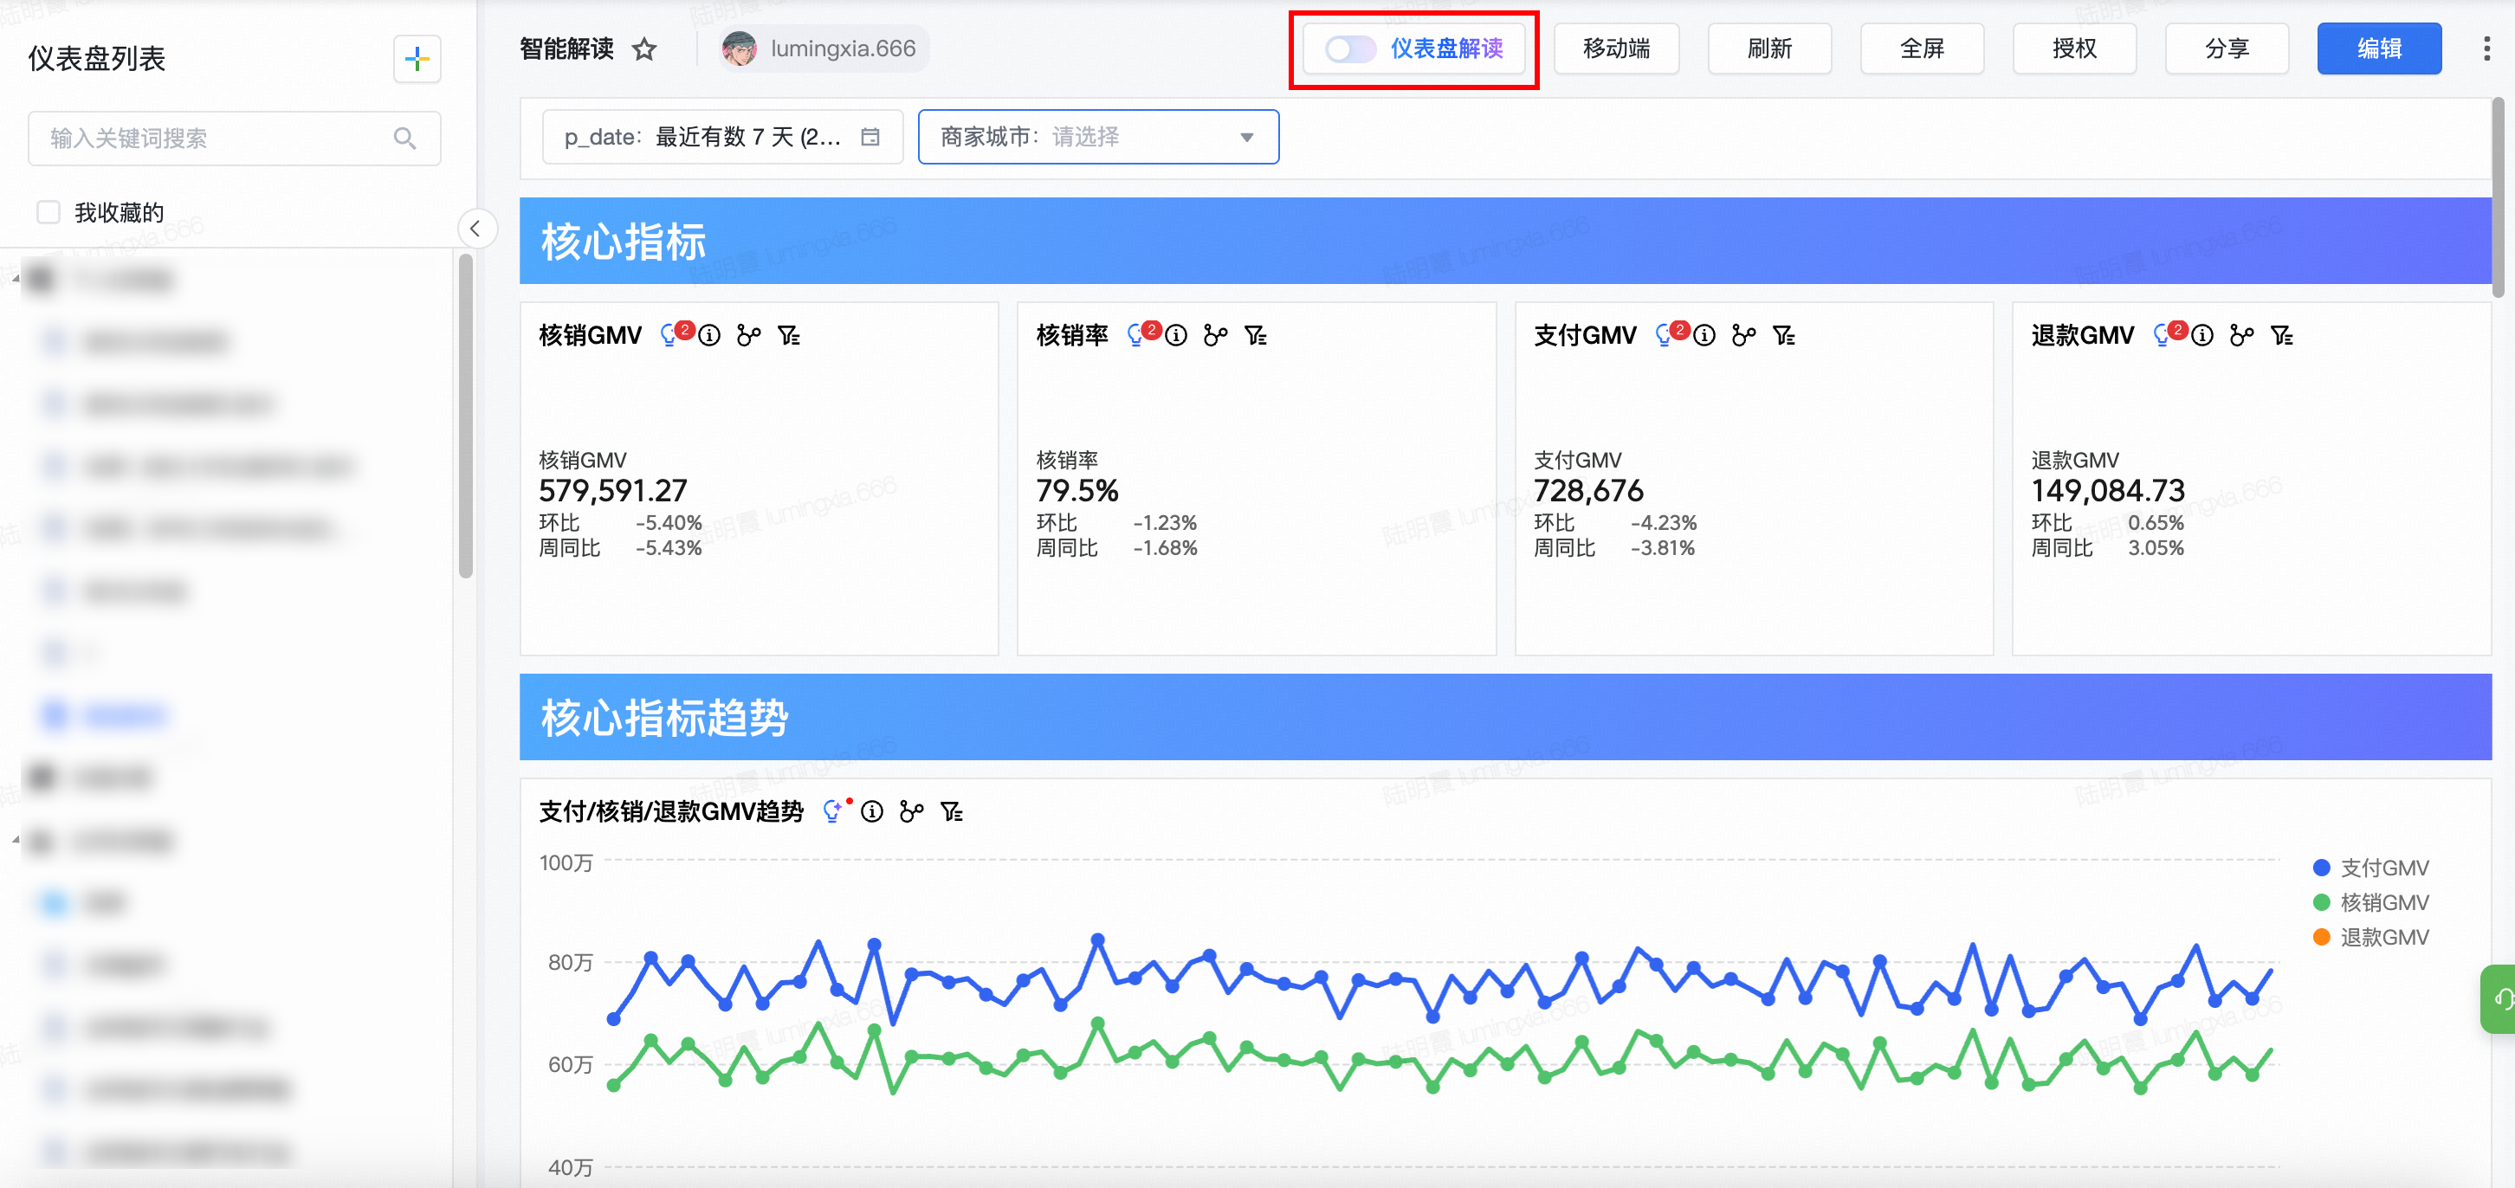Click the 移动端 button
2515x1188 pixels.
pos(1616,48)
